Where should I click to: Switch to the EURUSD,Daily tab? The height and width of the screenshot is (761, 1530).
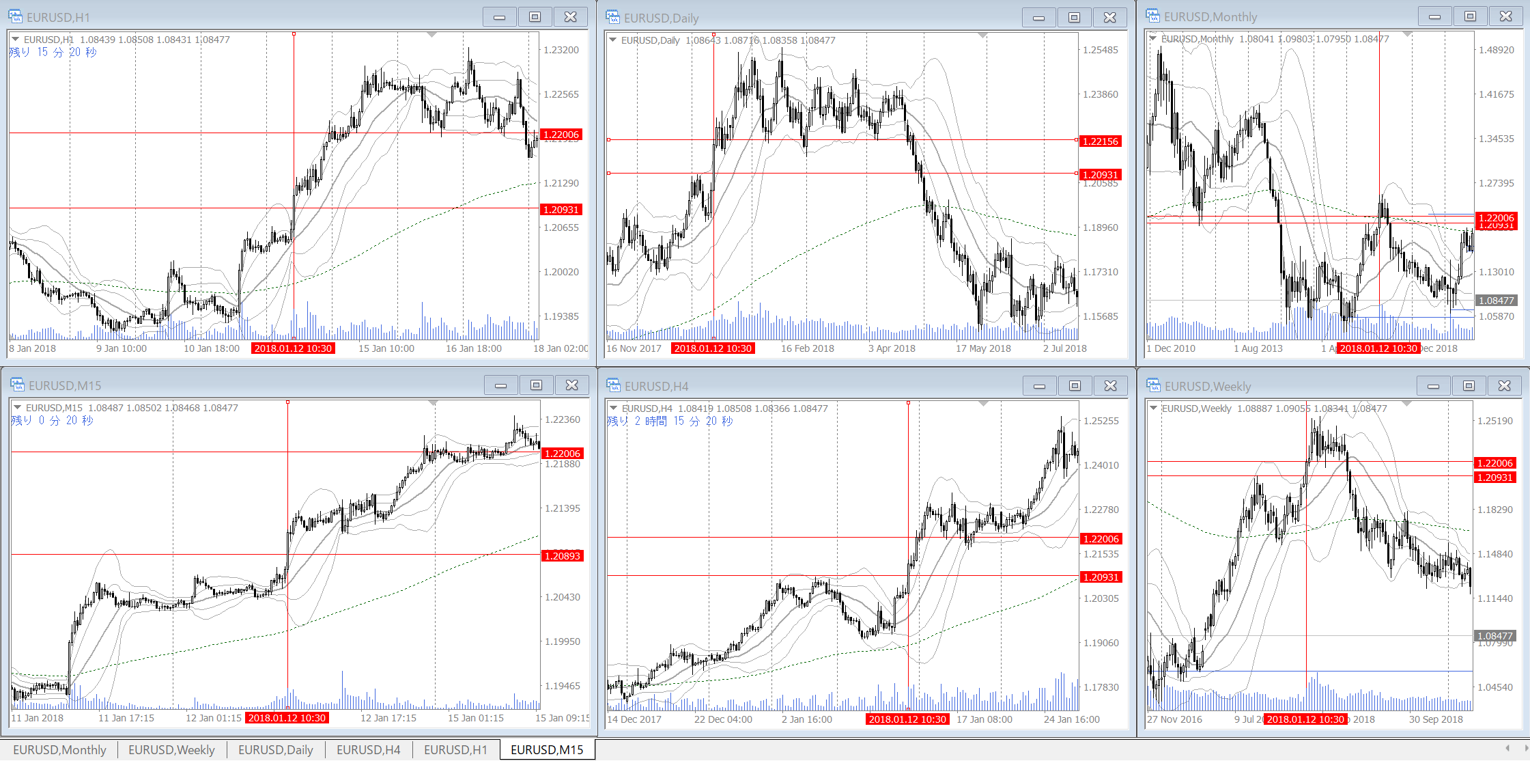[276, 749]
